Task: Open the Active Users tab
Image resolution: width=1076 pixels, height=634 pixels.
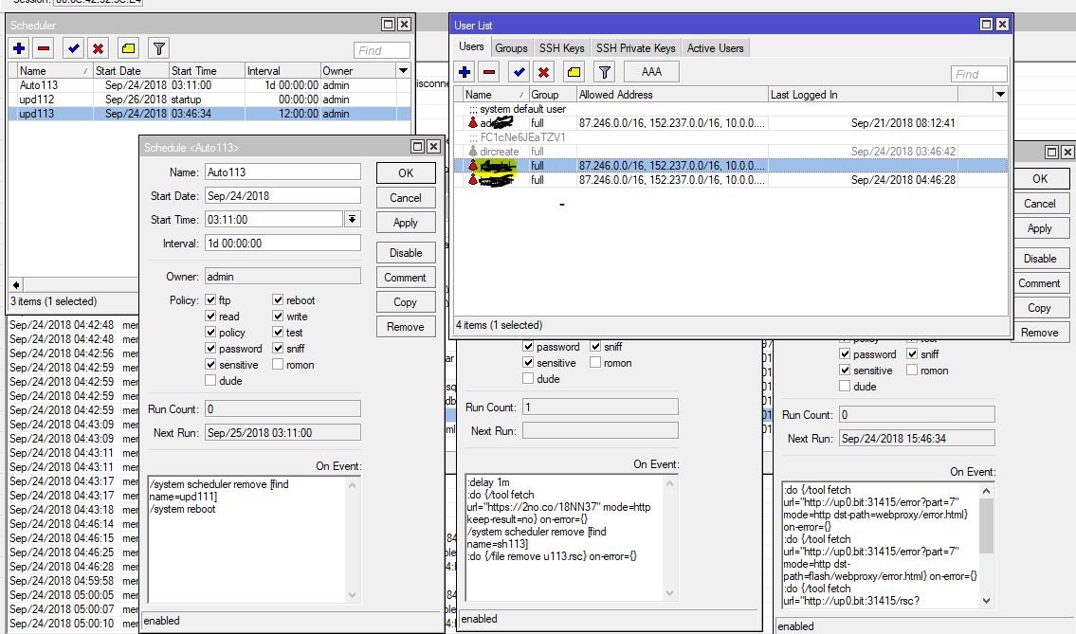Action: [x=715, y=48]
